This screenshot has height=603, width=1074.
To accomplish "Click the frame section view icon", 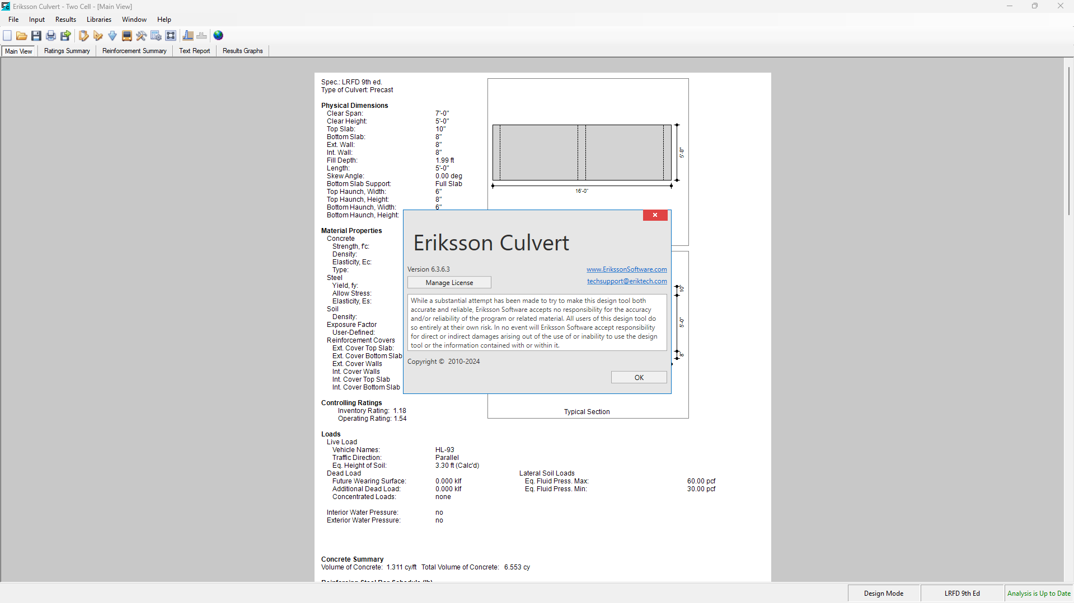I will tap(171, 36).
